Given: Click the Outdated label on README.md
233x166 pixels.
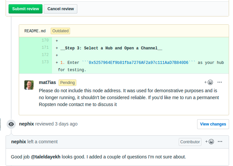Looking at the screenshot, I should pyautogui.click(x=60, y=31).
